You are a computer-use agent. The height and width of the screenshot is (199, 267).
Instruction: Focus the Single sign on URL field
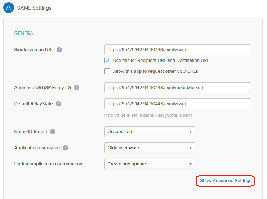pyautogui.click(x=178, y=50)
